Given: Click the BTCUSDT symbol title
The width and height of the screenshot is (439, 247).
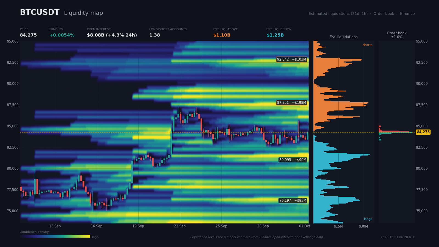Looking at the screenshot, I should 40,12.
